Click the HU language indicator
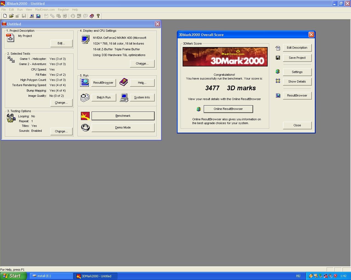The width and height of the screenshot is (351, 280). pos(298,276)
